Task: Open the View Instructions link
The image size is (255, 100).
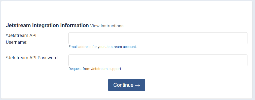Action: (107, 26)
